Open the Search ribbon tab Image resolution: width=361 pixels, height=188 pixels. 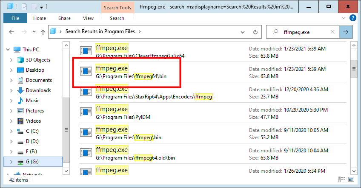point(117,18)
